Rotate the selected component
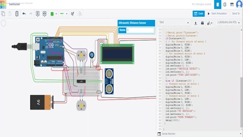243x137 pixels. (73, 14)
